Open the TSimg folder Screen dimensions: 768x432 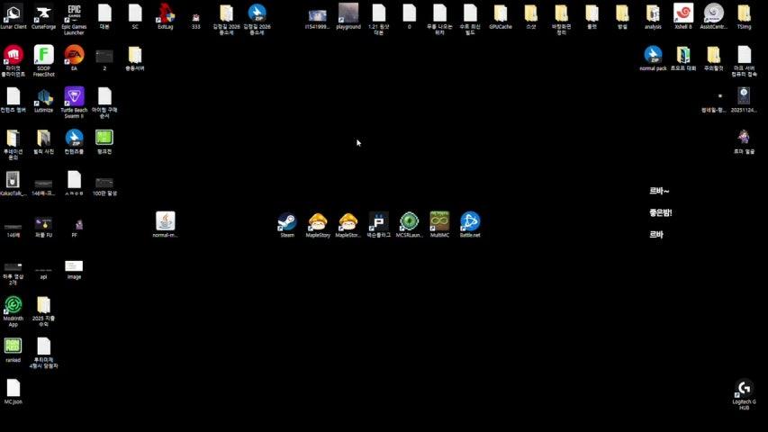coord(744,13)
